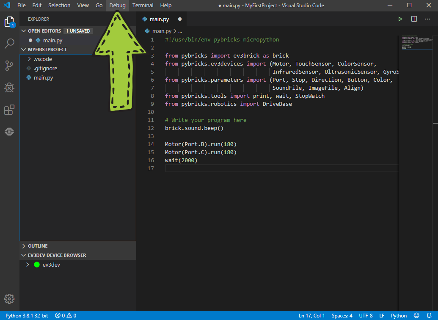Image resolution: width=438 pixels, height=320 pixels.
Task: Place cursor on empty line 17
Action: pyautogui.click(x=281, y=168)
